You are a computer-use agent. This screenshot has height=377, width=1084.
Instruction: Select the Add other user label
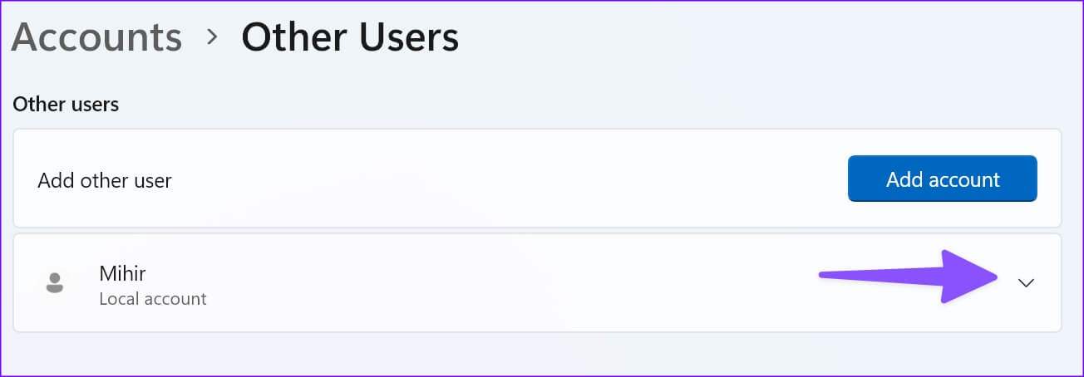coord(105,180)
